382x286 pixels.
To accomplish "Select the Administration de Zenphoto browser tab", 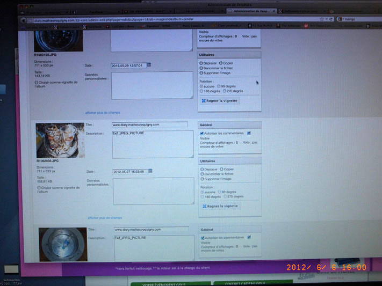I will 251,11.
